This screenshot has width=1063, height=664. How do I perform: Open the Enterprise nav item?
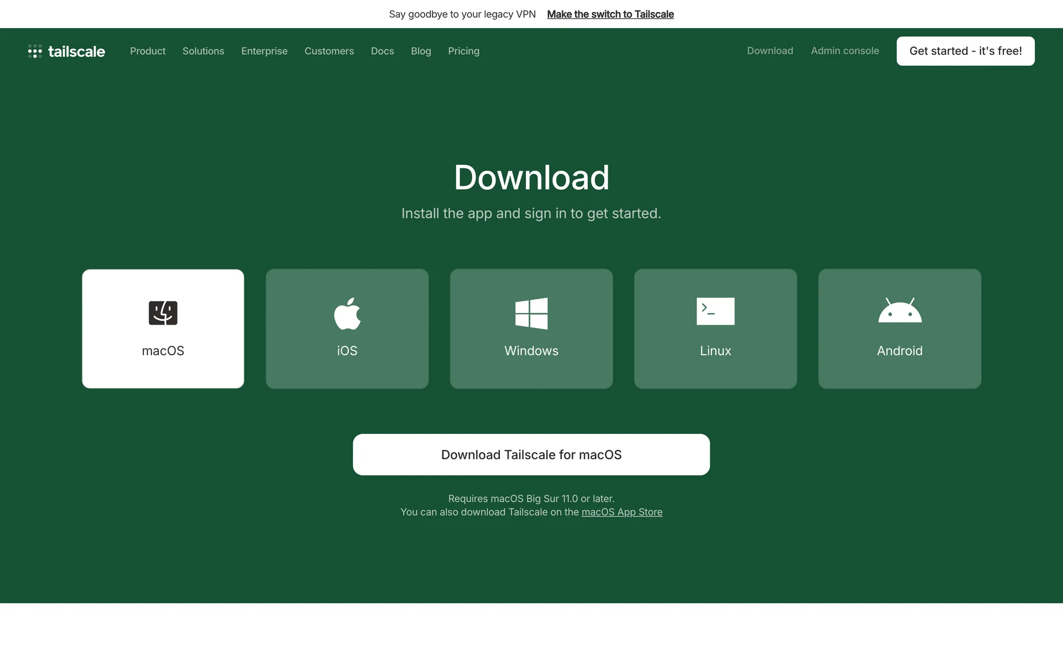[x=264, y=51]
